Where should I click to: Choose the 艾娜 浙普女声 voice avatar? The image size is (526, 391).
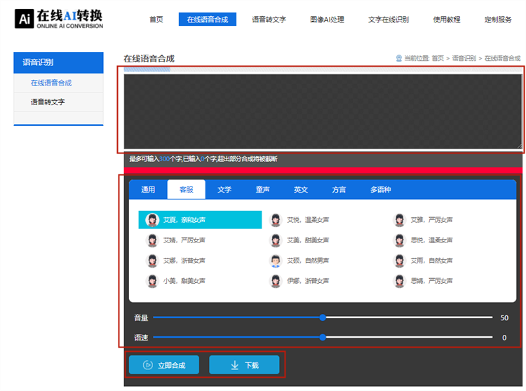point(152,261)
